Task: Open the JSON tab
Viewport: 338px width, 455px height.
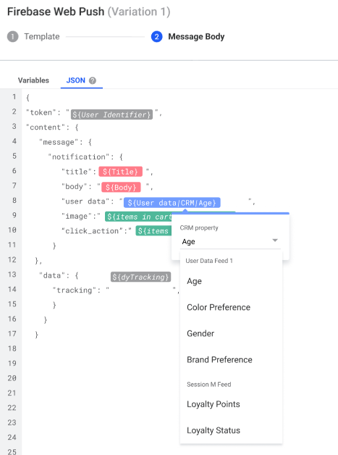Action: [76, 80]
